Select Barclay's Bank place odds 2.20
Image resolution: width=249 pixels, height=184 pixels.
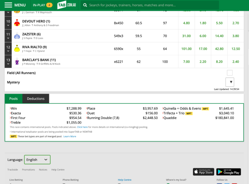203,62
